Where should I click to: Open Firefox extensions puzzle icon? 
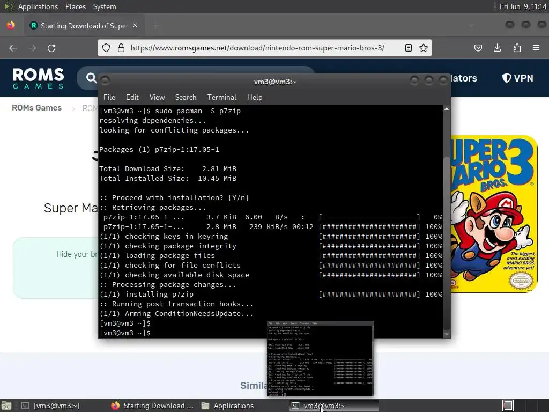click(x=517, y=48)
